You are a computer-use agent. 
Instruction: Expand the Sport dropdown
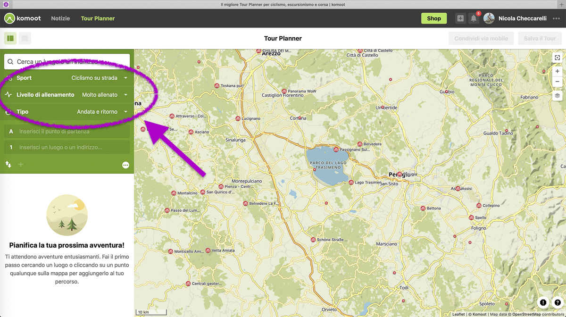99,78
